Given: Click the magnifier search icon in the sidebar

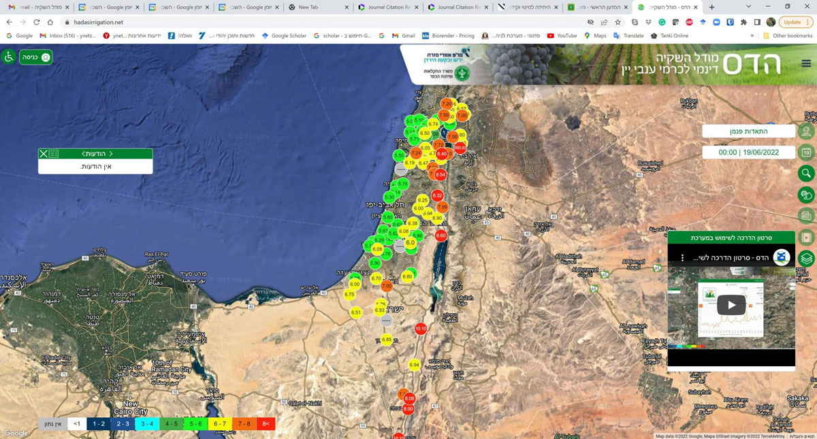Looking at the screenshot, I should point(806,174).
